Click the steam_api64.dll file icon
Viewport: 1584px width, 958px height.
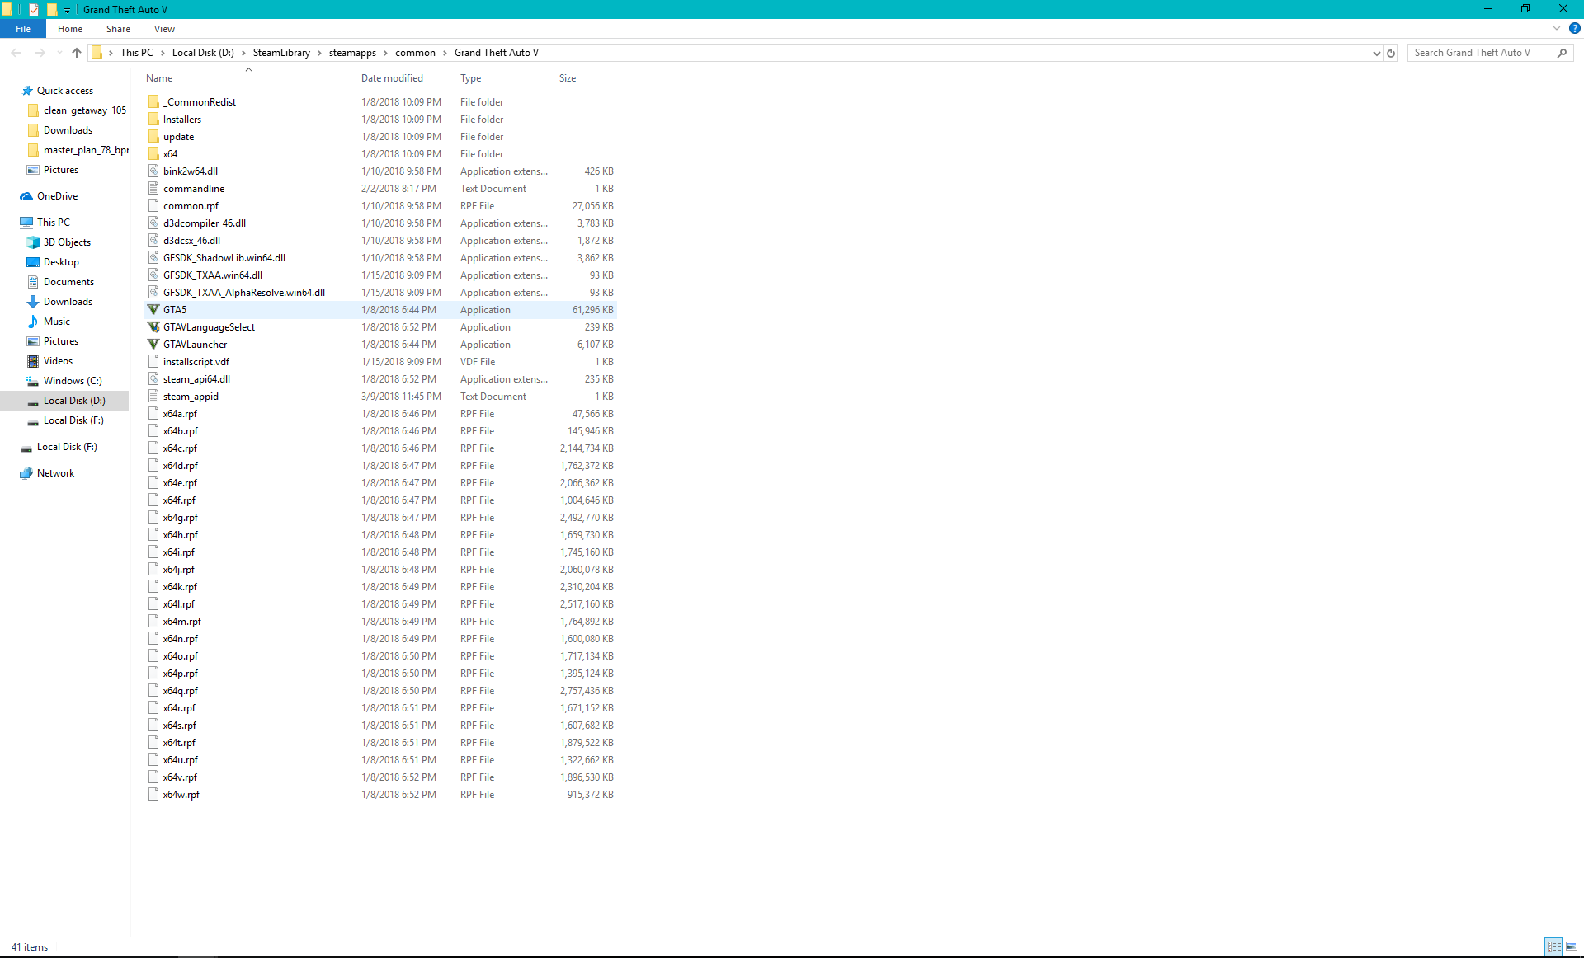pos(153,379)
